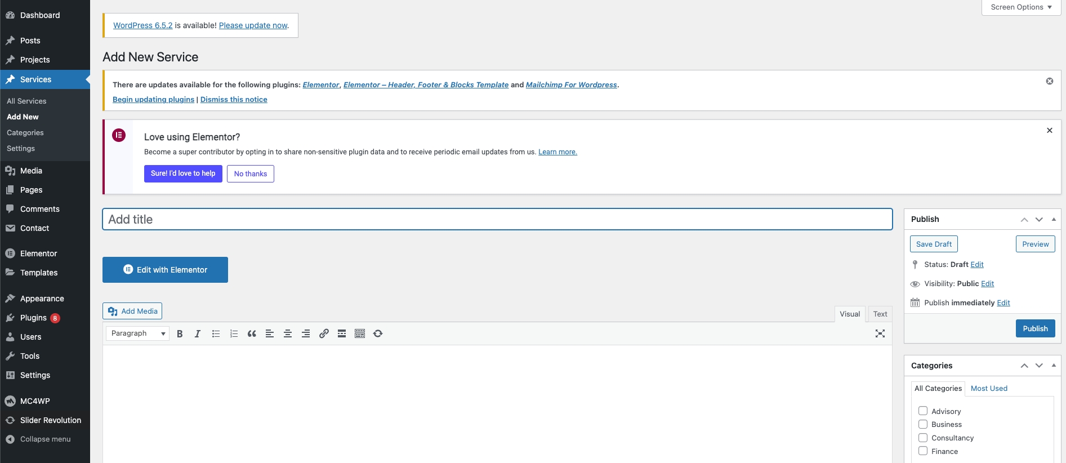Collapse the Categories panel
Screen dimensions: 1066x463
[1053, 365]
